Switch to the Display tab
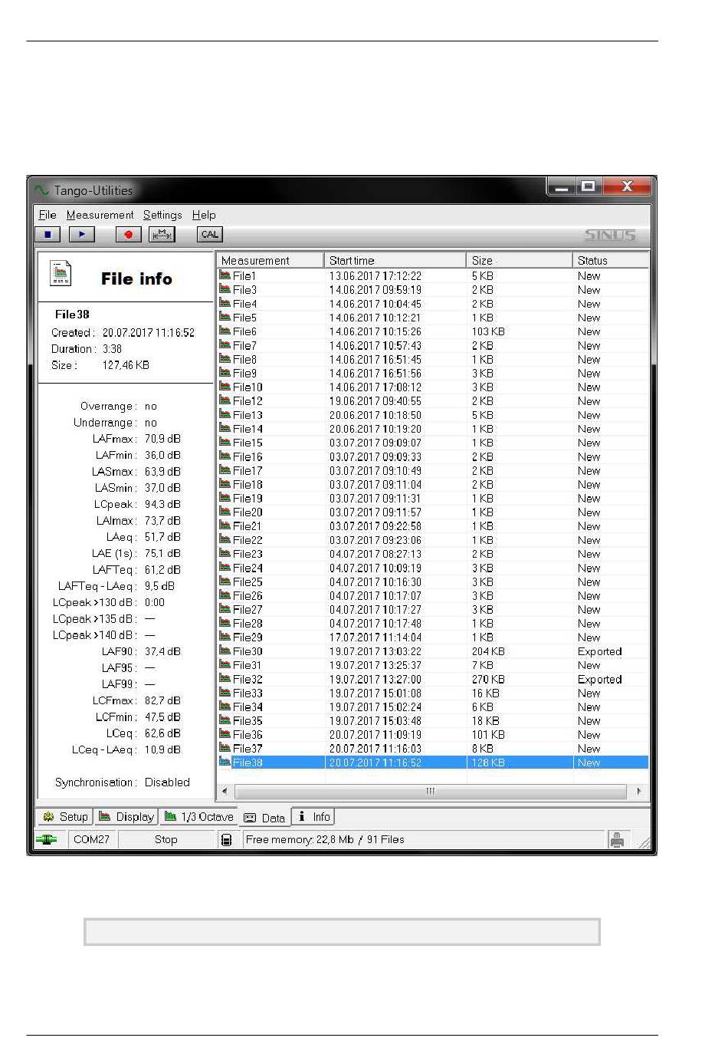 pos(126,817)
